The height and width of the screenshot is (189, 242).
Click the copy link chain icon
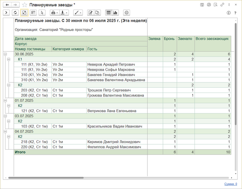222,5
